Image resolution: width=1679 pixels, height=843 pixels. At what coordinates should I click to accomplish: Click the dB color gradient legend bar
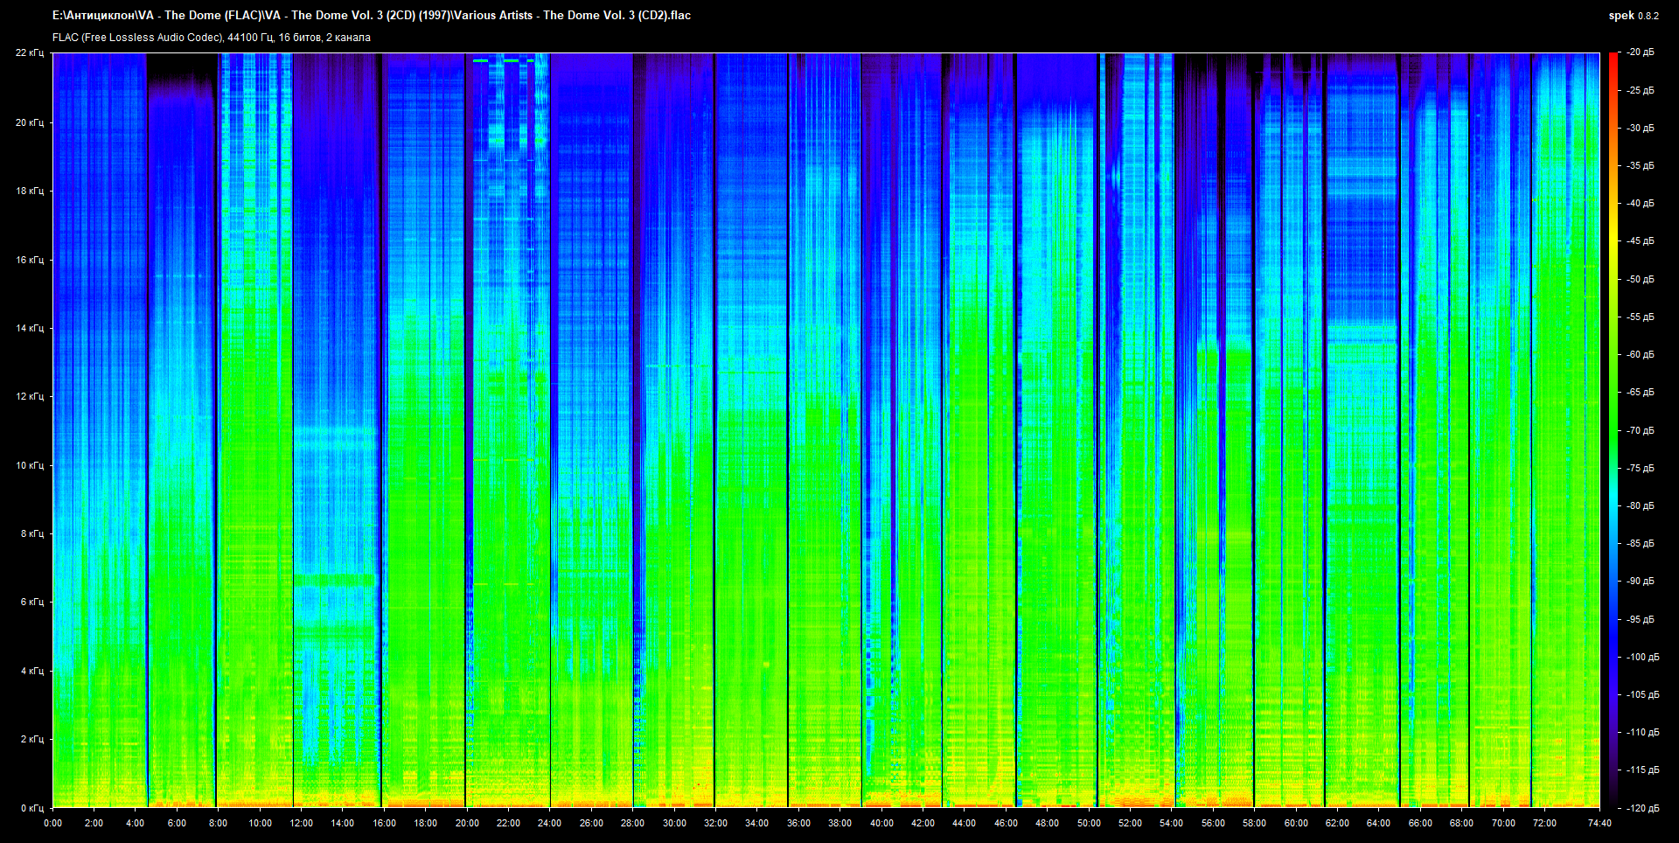pyautogui.click(x=1613, y=428)
